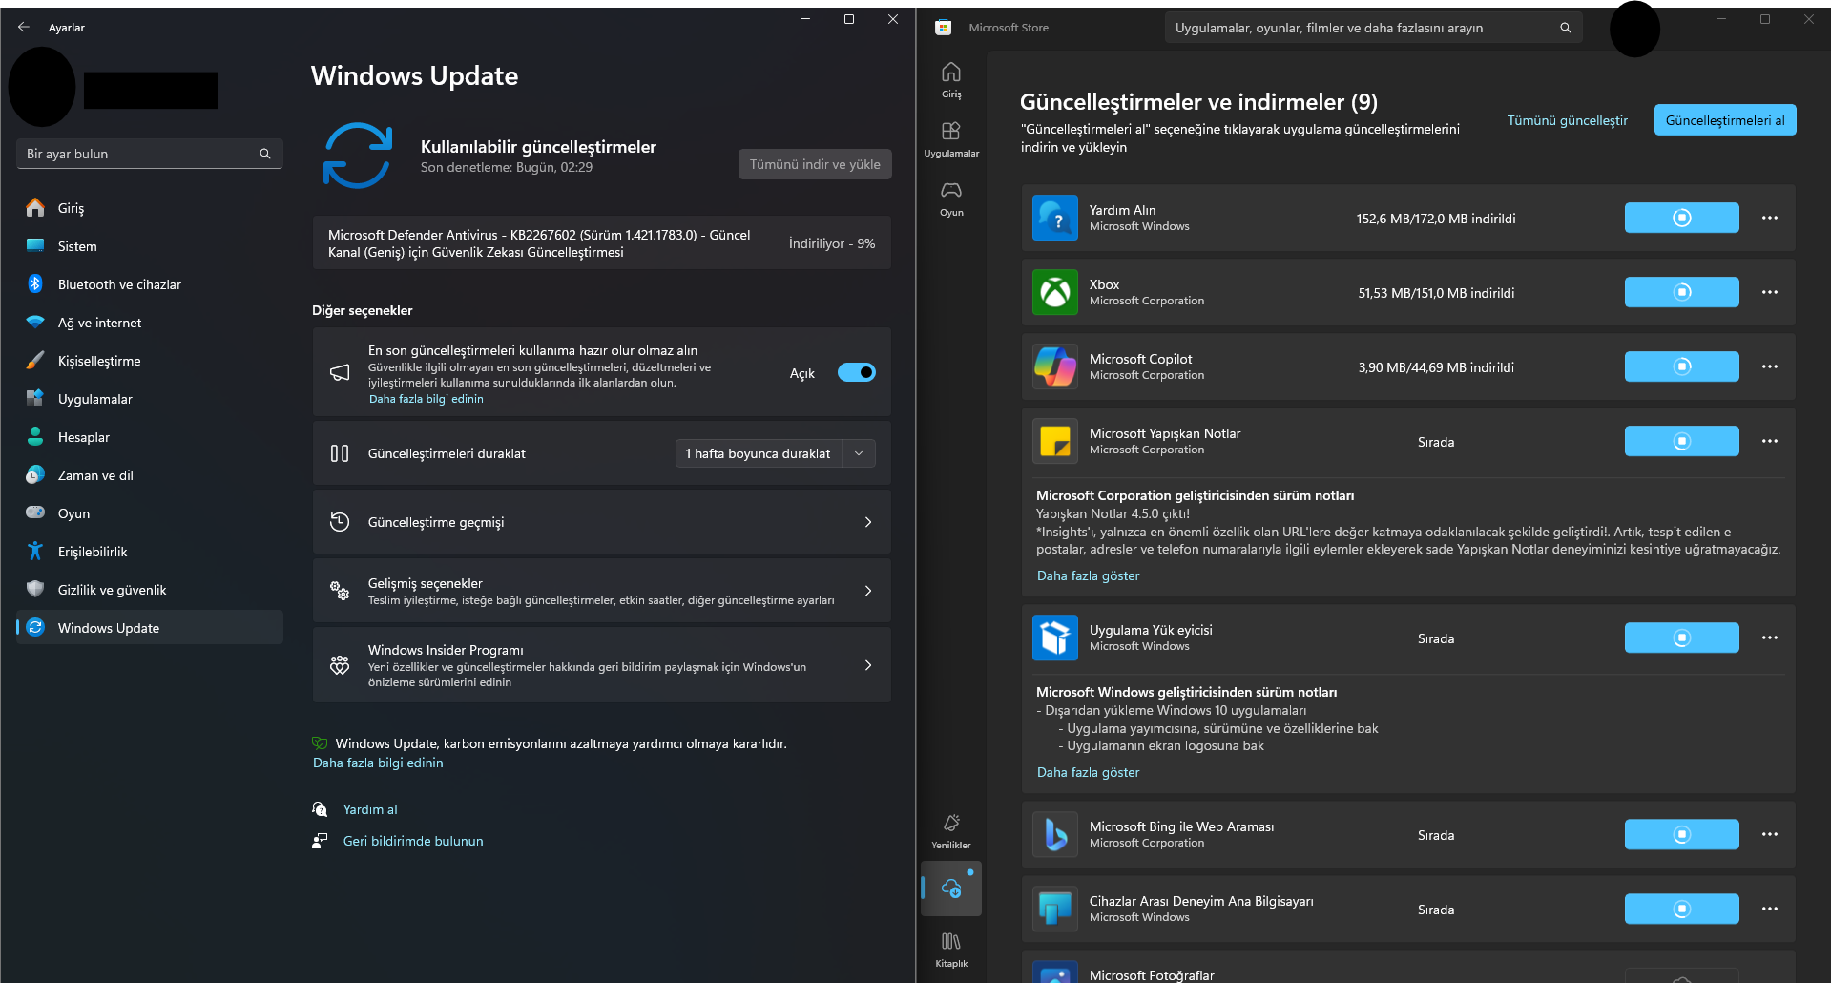1831x983 pixels.
Task: Open the three-dot menu for Cihazlar Arası Deneyim
Action: pos(1770,909)
